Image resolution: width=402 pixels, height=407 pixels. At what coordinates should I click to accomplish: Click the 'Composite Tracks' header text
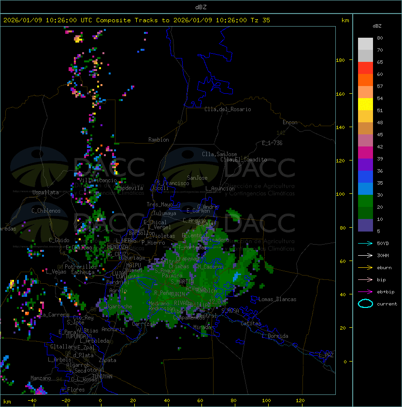(x=127, y=20)
